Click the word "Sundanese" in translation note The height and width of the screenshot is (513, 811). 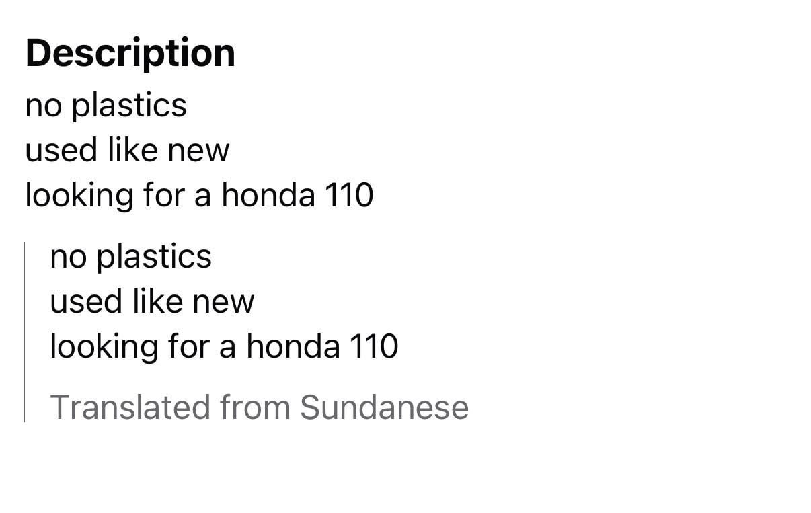tap(384, 407)
